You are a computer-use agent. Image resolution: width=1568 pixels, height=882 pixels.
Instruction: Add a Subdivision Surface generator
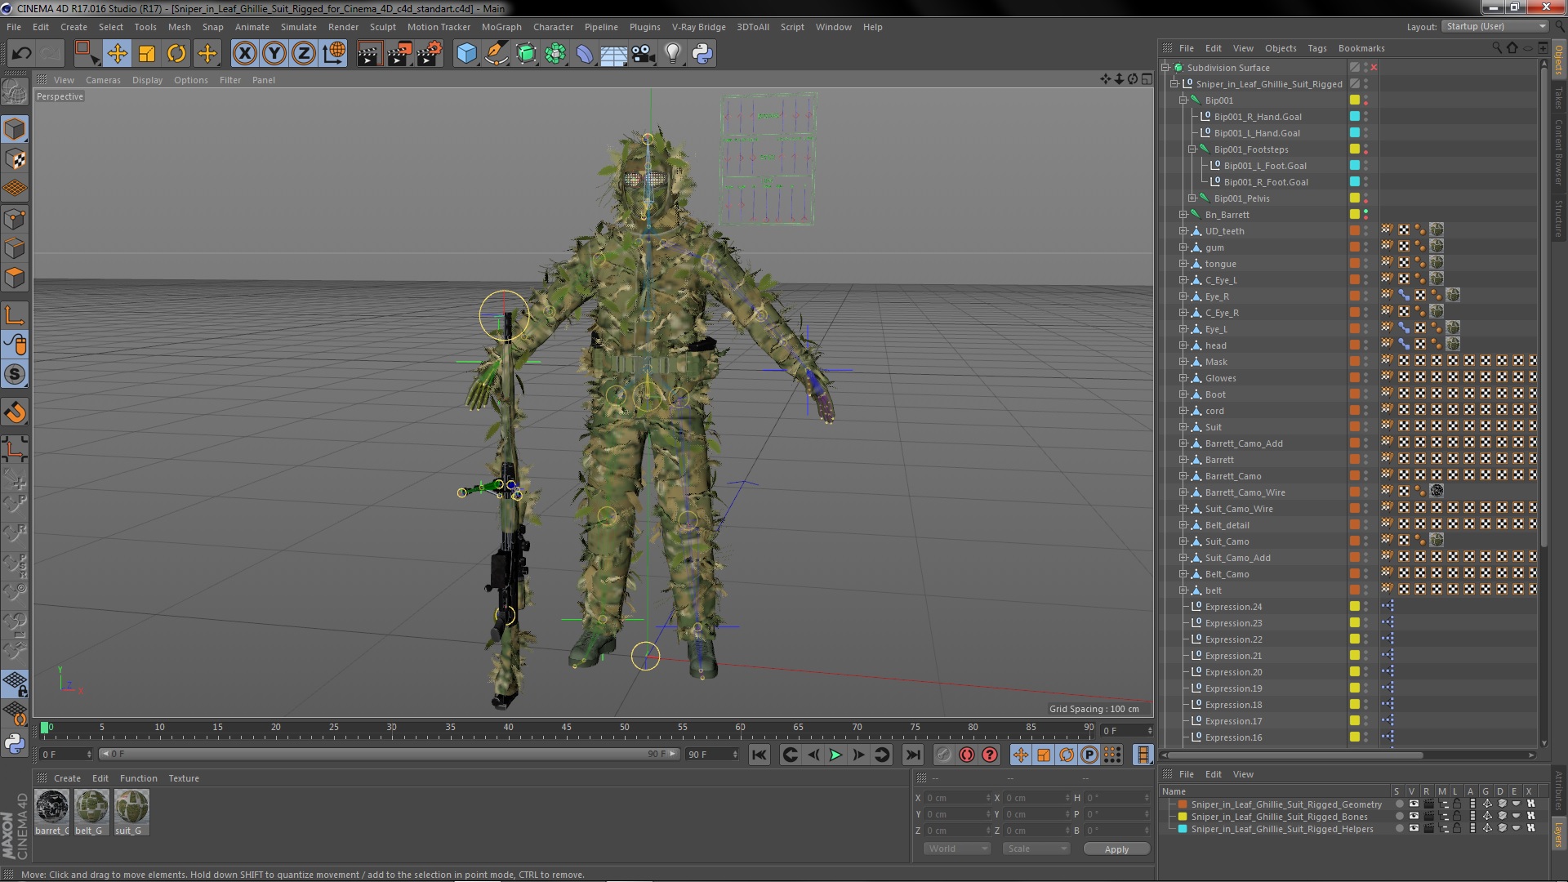point(526,54)
